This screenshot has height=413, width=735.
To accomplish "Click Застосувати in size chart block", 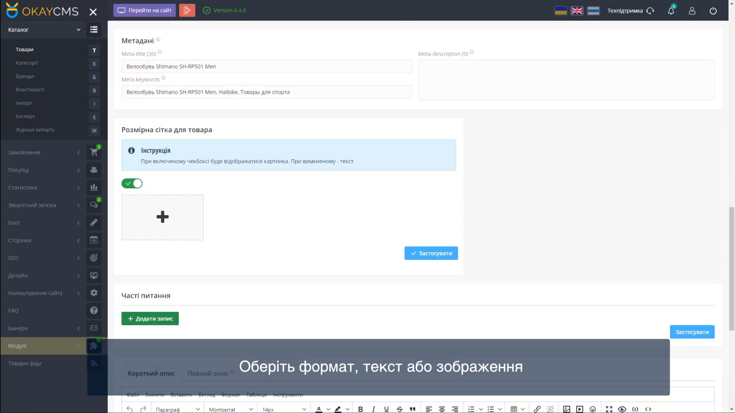I will coord(431,253).
